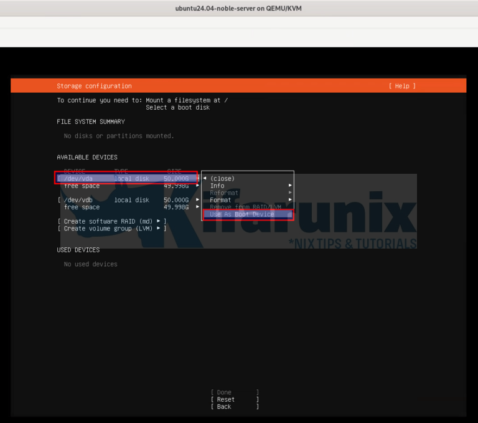Screen dimensions: 478x423
Task: Click the back arrow beside (close)
Action: (x=205, y=178)
